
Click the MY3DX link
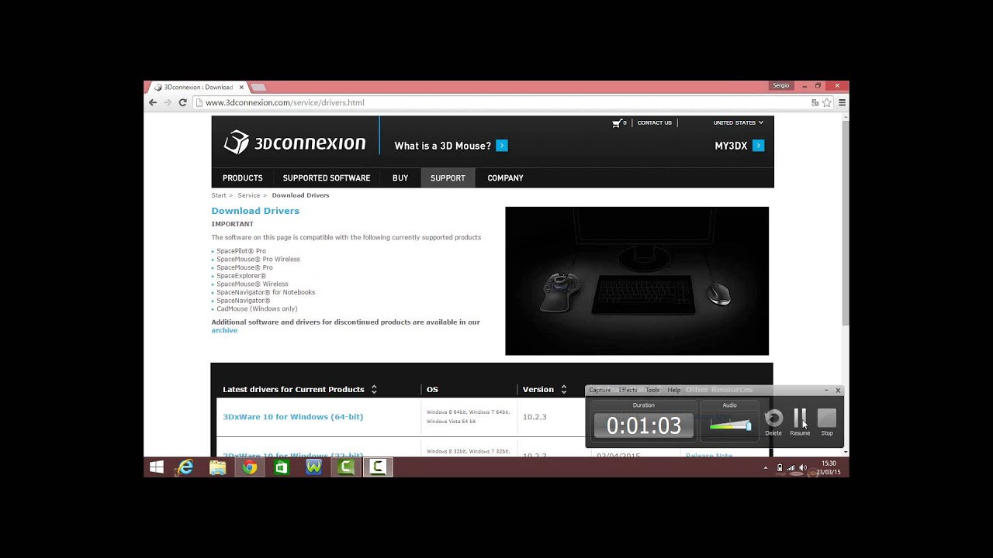(731, 146)
